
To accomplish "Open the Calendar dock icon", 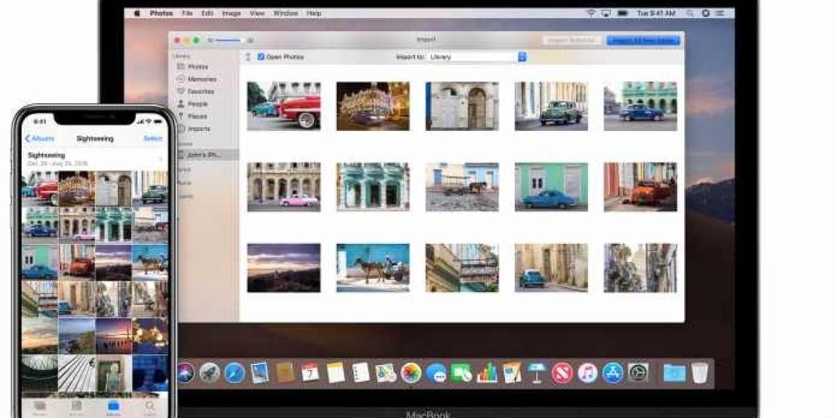I will (x=310, y=373).
